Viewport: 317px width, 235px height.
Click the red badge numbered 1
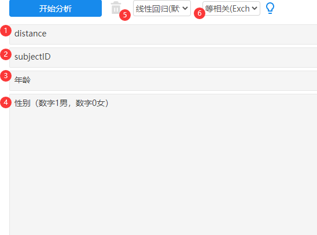(6, 31)
